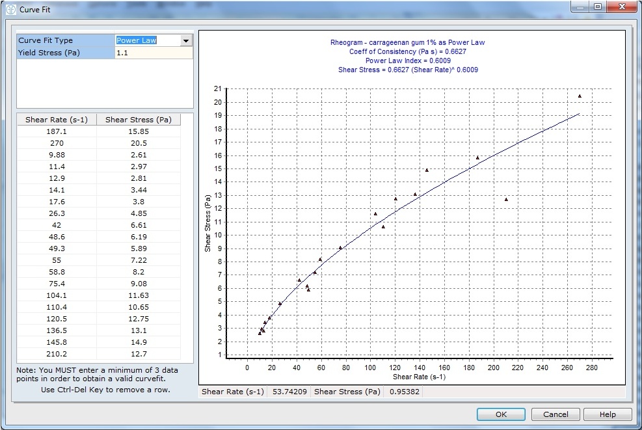
Task: Select the shear stress cell 6.61
Action: (138, 225)
